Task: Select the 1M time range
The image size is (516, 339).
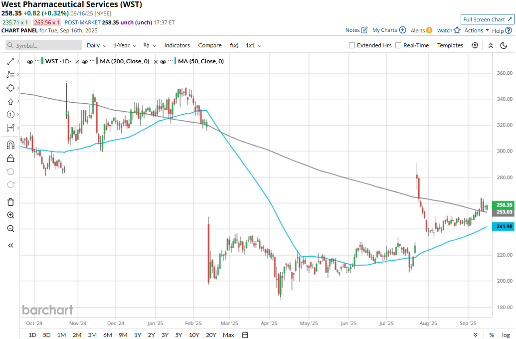Action: [61, 335]
